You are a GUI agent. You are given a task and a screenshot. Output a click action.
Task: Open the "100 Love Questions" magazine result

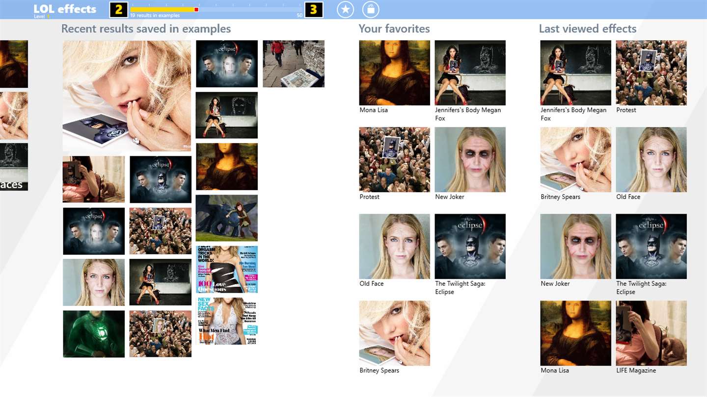227,270
